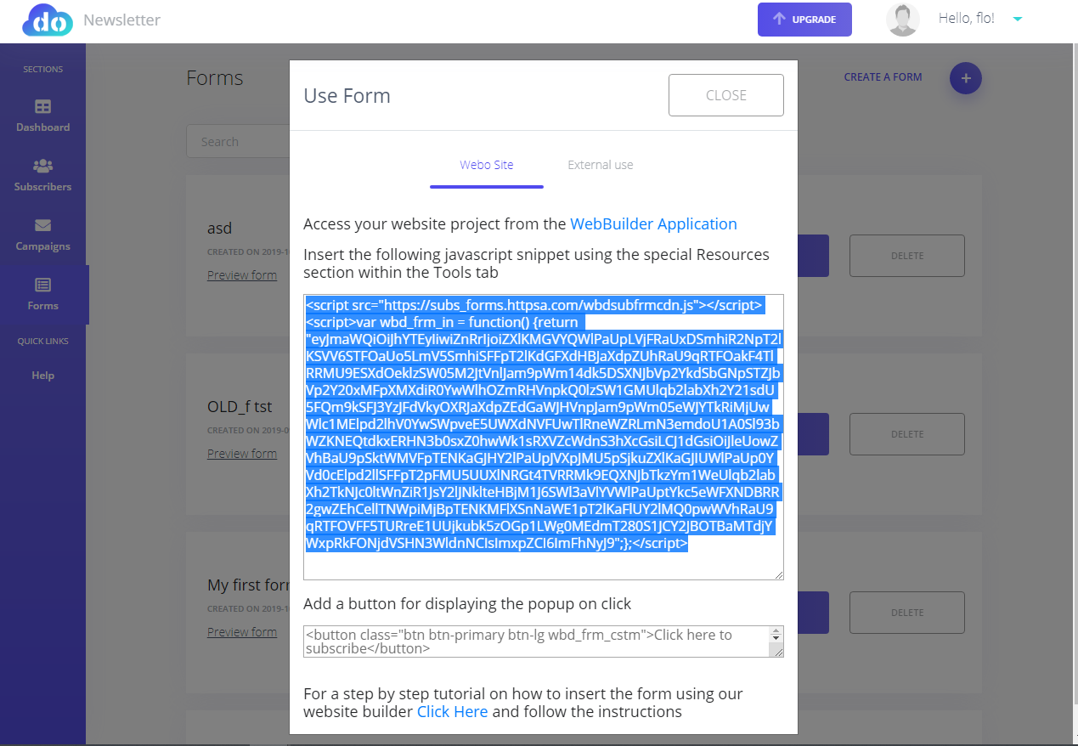Open the 'Click Here' tutorial link
The width and height of the screenshot is (1078, 746).
pos(452,712)
